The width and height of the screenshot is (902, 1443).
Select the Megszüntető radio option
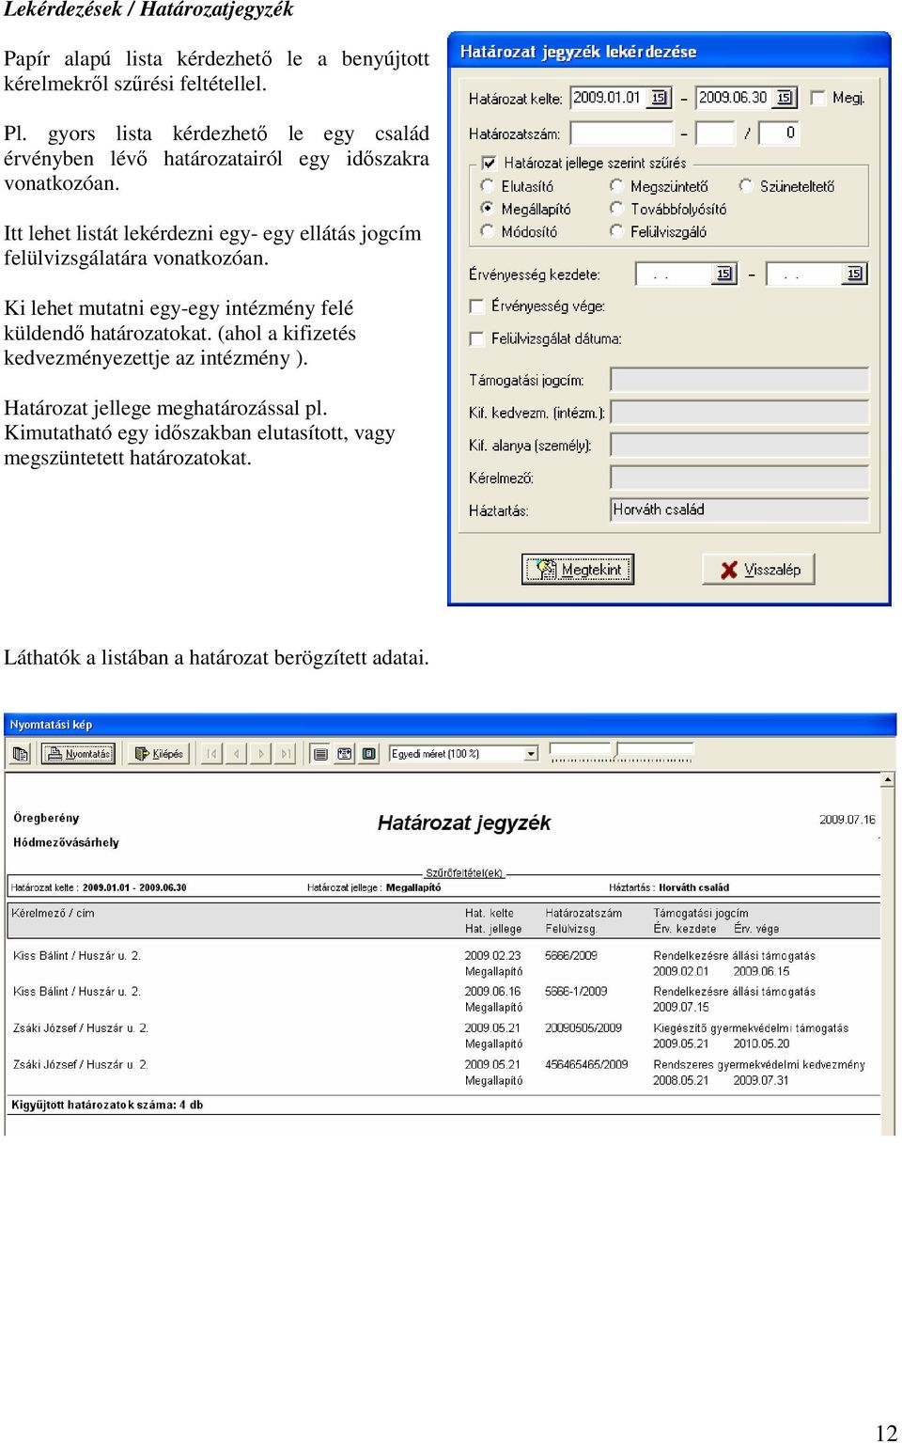coord(616,186)
